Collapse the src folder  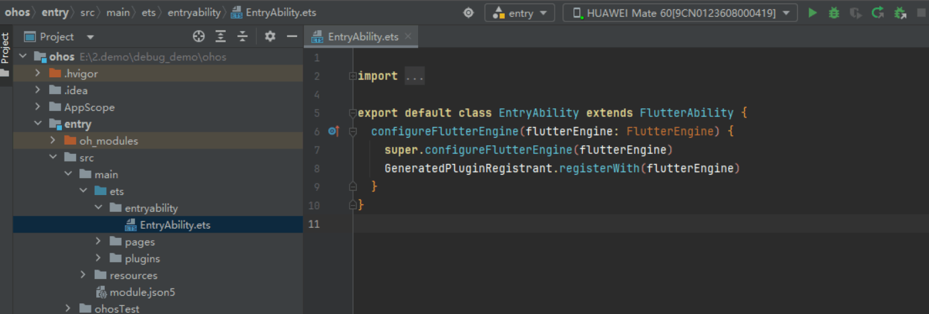[53, 157]
